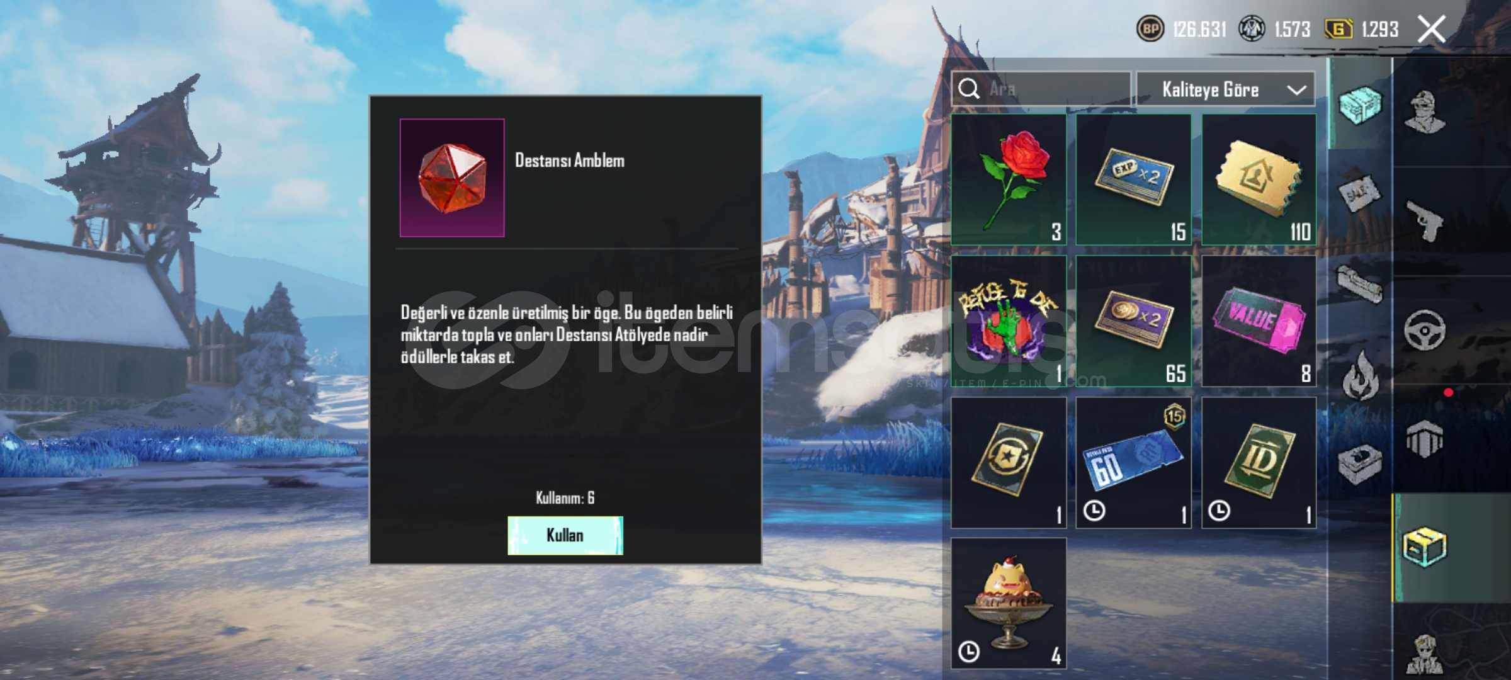The width and height of the screenshot is (1511, 680).
Task: Click the BP currency balance icon
Action: (x=1150, y=29)
